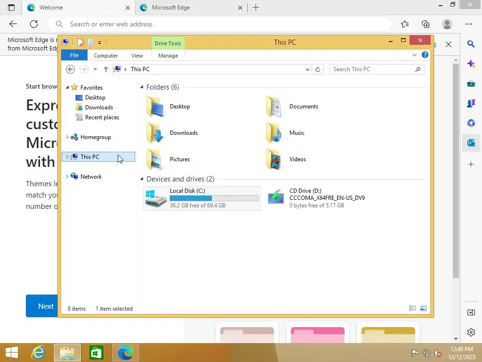Image resolution: width=482 pixels, height=362 pixels.
Task: Launch Internet Explorer from taskbar
Action: point(39,353)
